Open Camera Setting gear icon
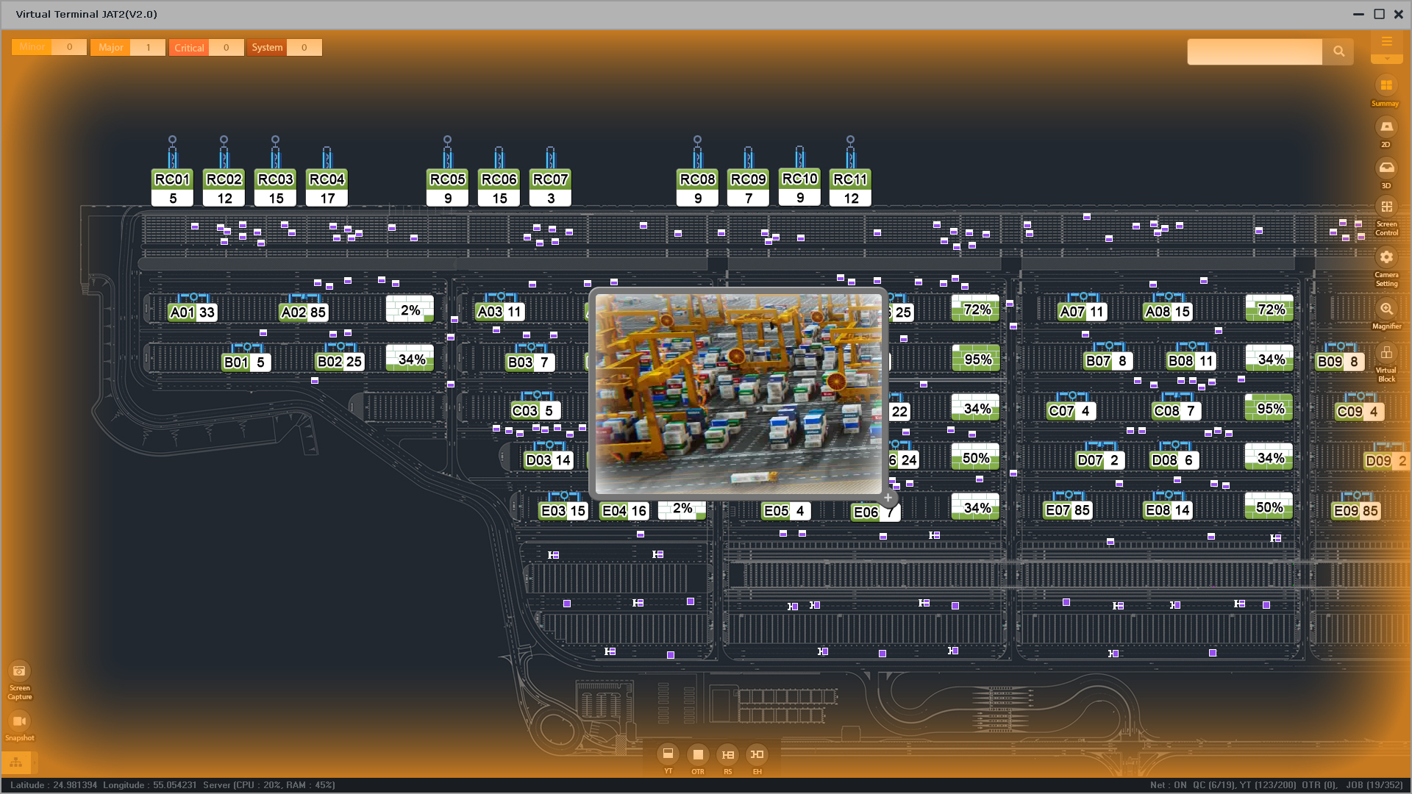Screen dimensions: 1412x794 click(x=1386, y=257)
